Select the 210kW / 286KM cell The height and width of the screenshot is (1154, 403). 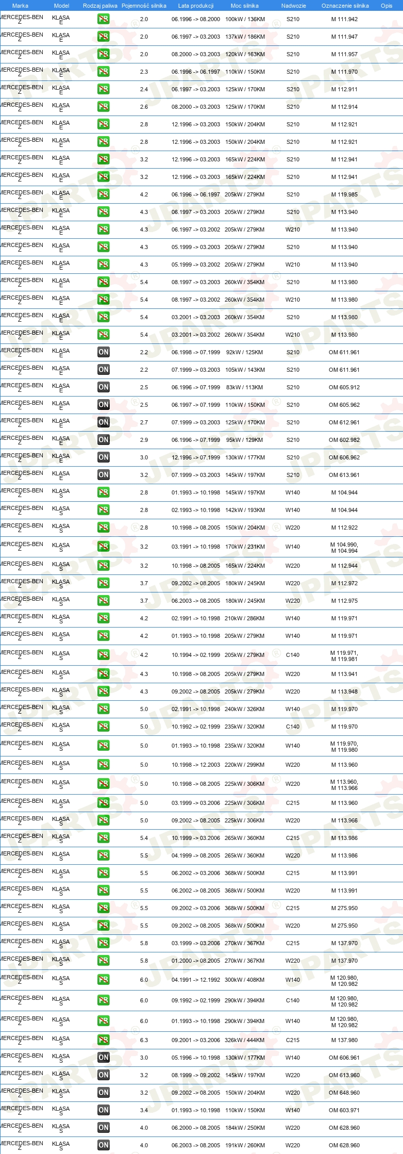245,618
